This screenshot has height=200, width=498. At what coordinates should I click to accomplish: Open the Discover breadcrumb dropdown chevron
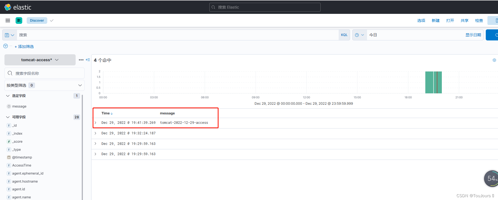[x=52, y=20]
